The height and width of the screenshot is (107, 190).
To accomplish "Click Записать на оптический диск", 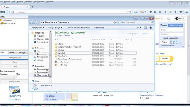I will [x=78, y=28].
